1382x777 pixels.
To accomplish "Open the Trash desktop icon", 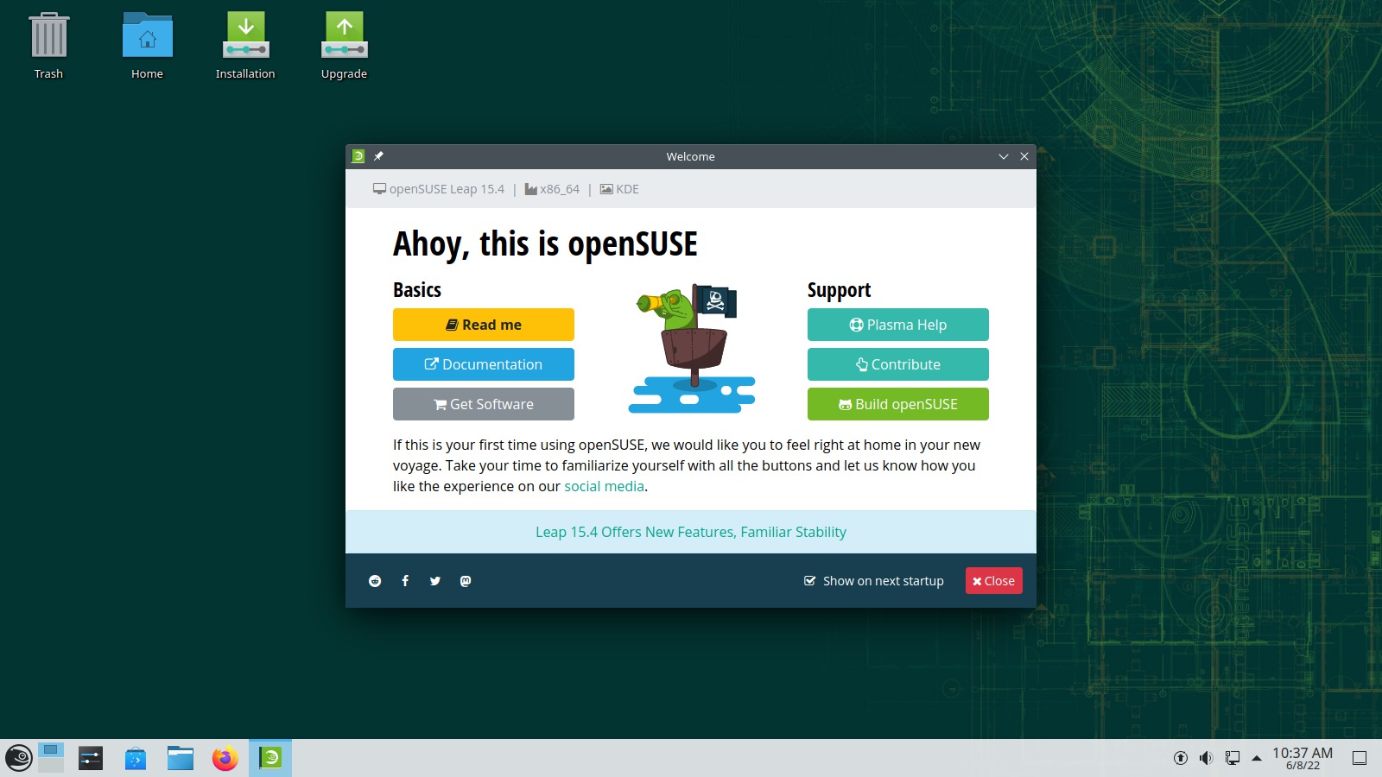I will point(48,47).
